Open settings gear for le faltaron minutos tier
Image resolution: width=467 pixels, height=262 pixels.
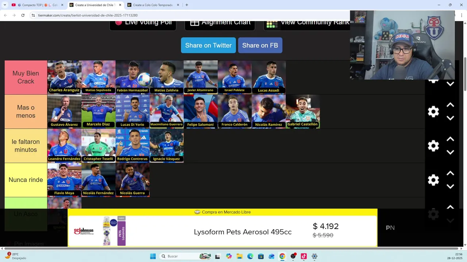pos(433,146)
